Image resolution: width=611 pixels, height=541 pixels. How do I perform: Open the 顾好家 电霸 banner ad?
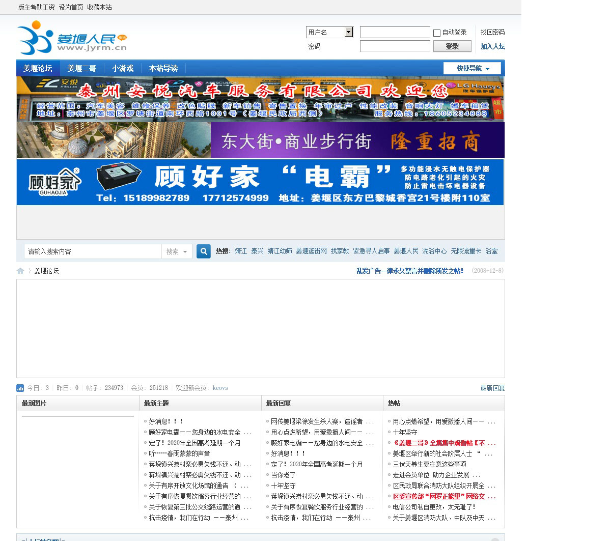[x=260, y=182]
